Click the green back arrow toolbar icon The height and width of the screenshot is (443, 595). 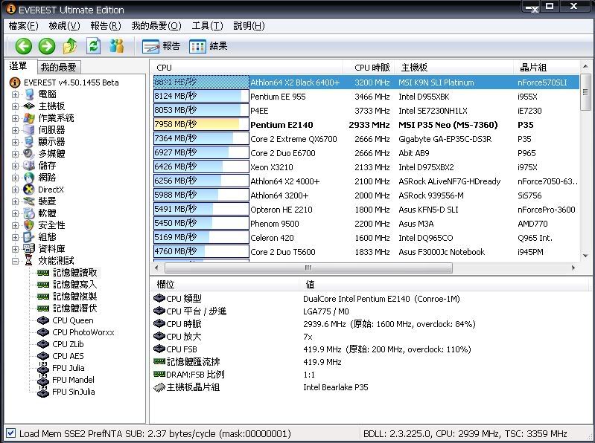[x=24, y=46]
